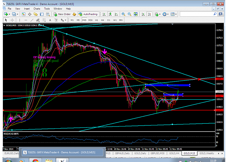Viewport: 226px width, 162px height.
Task: Open the File menu
Action: coord(9,9)
